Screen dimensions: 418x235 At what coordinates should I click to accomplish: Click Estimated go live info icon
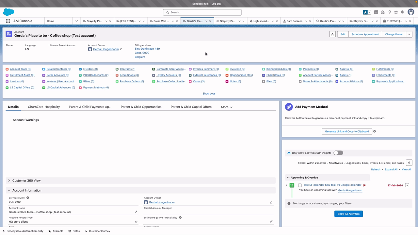click(180, 218)
